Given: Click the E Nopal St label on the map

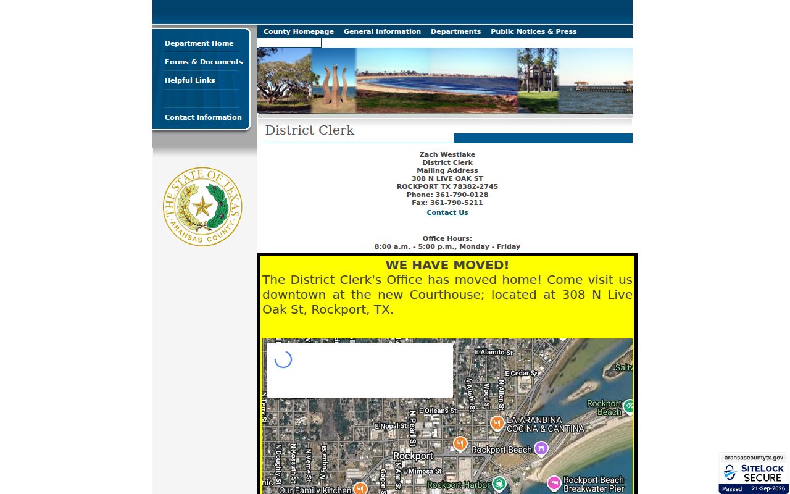Looking at the screenshot, I should 391,426.
